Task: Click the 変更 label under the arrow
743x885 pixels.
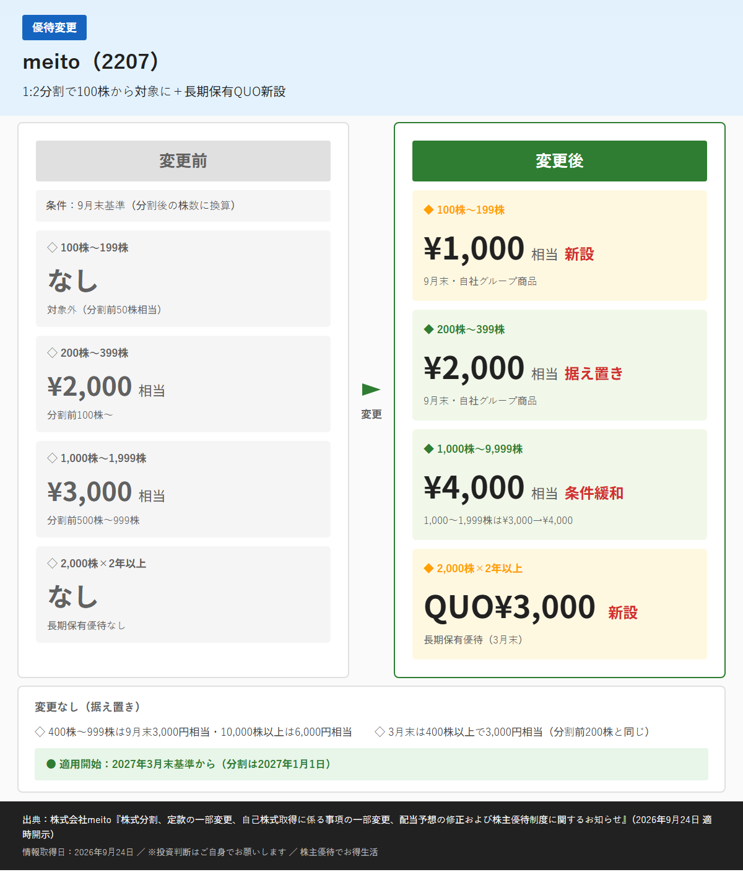Action: click(371, 414)
